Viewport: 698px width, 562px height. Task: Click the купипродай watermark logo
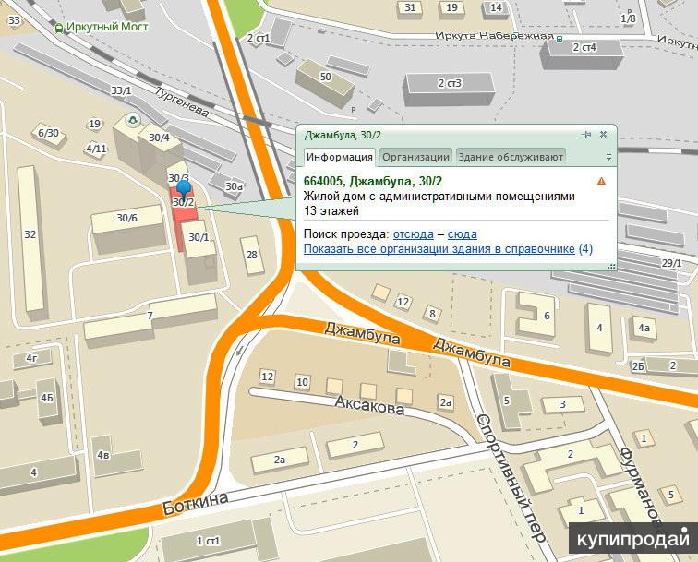[x=633, y=538]
